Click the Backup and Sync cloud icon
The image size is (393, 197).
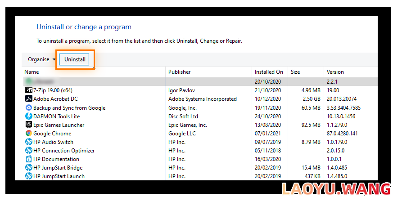coord(29,107)
